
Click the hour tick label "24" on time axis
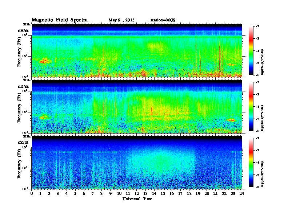pos(242,193)
